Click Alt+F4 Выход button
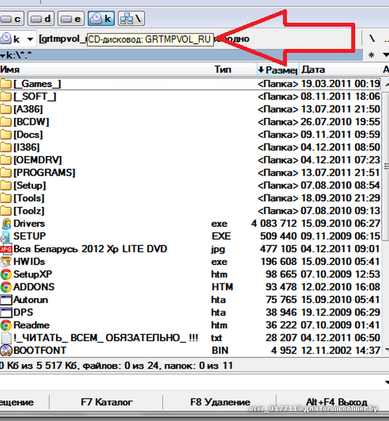 click(x=336, y=402)
